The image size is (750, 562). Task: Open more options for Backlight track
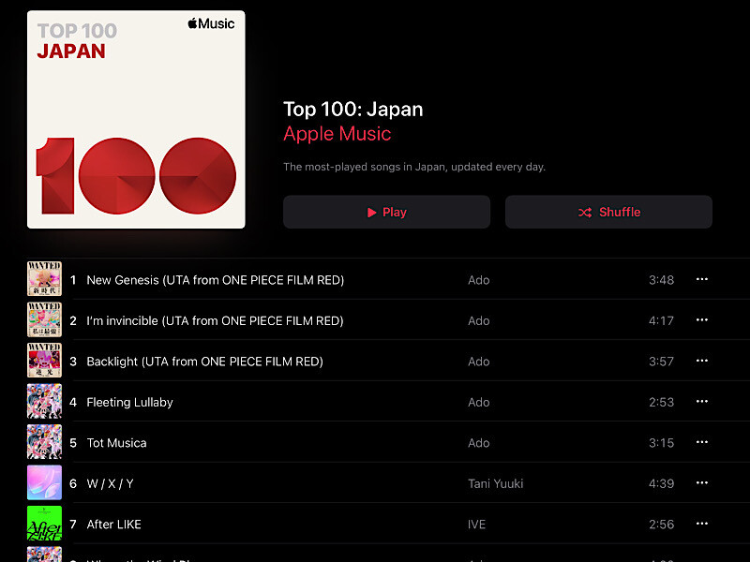click(x=701, y=361)
